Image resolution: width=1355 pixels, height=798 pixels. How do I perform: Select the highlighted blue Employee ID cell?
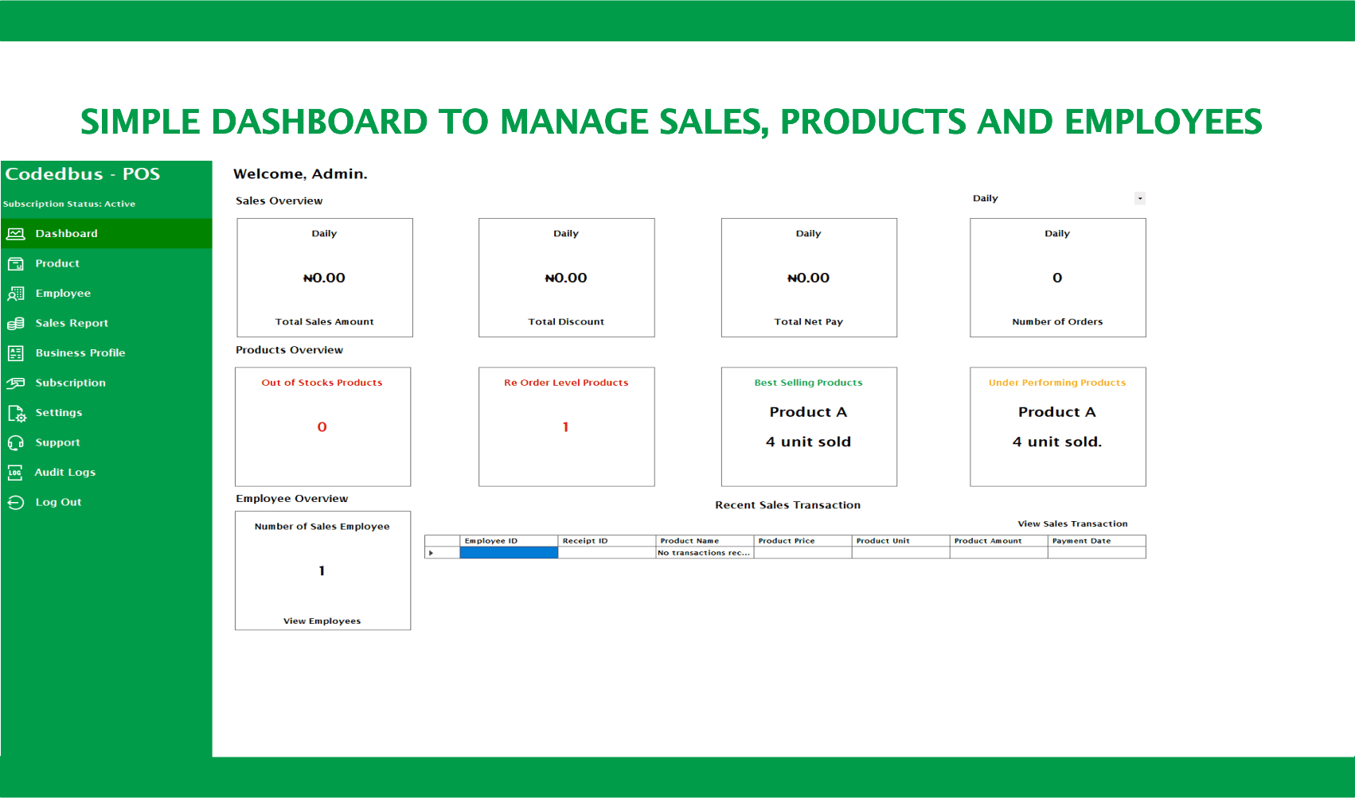[509, 553]
